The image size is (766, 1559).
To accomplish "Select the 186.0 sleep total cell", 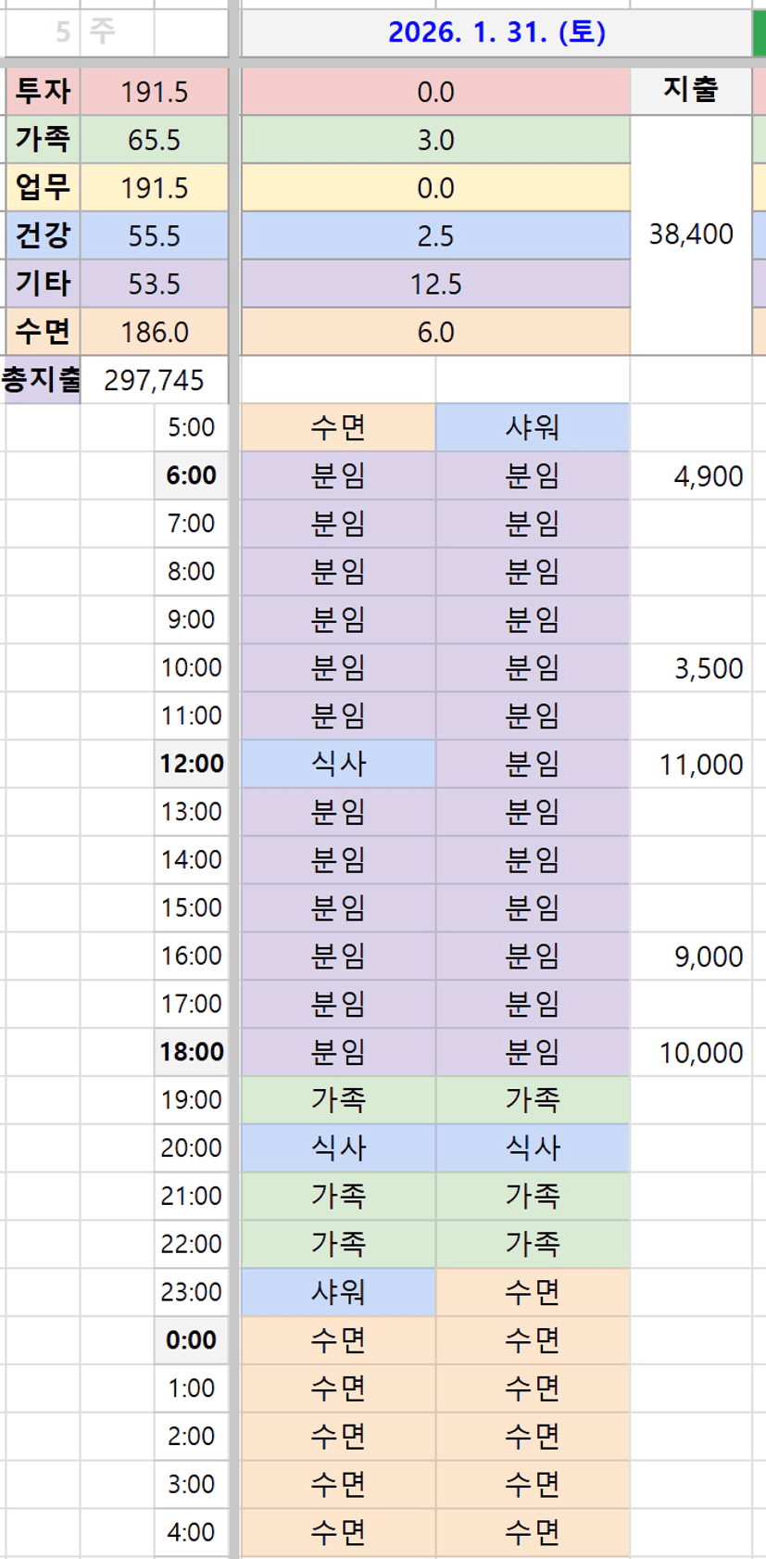I will (x=154, y=332).
